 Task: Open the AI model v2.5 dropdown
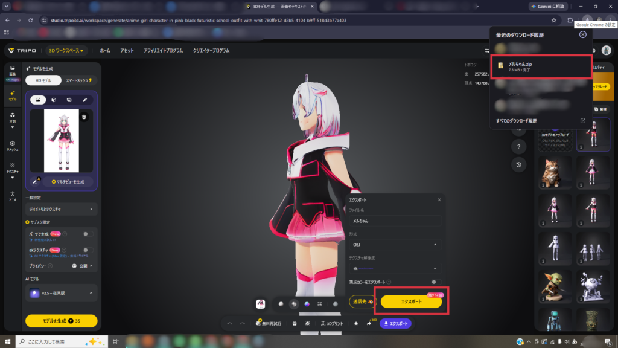point(61,293)
